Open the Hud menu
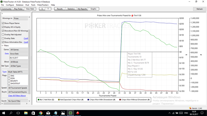 pyautogui.click(x=27, y=5)
